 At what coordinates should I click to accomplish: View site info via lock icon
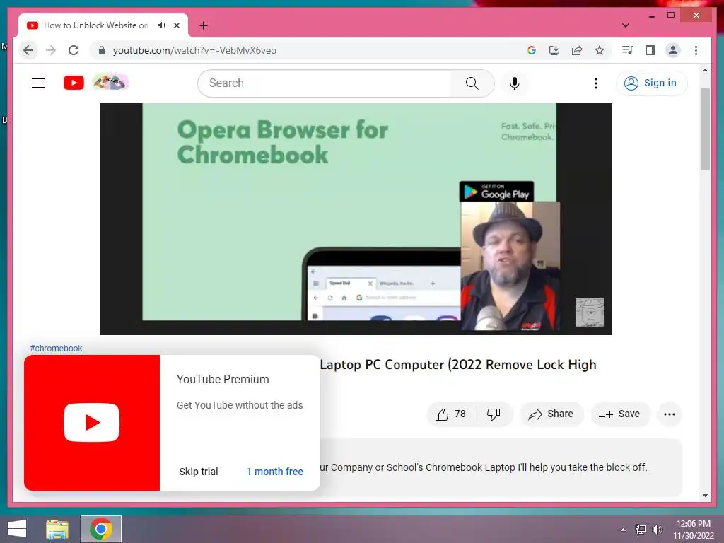(x=102, y=50)
